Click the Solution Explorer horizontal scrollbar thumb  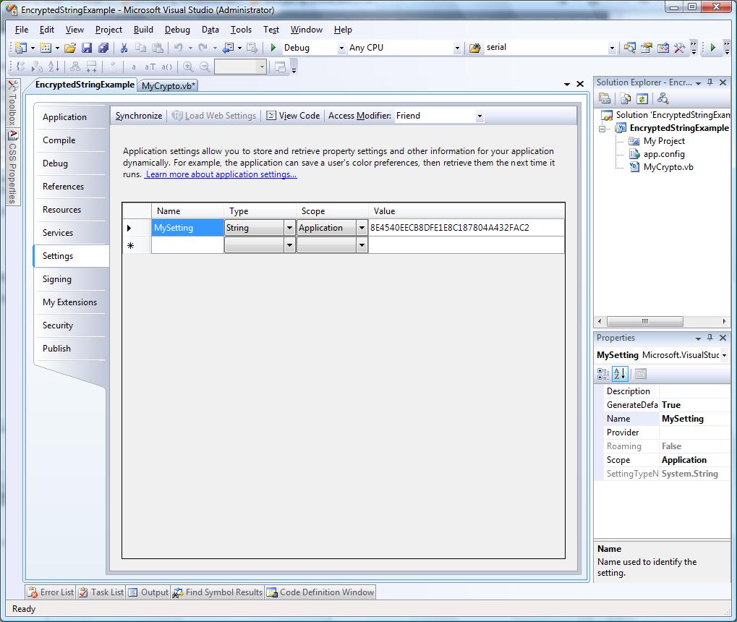click(x=645, y=321)
